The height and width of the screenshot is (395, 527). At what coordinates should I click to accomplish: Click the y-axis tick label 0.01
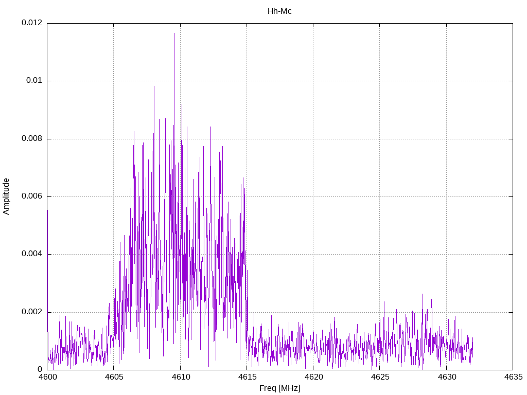pos(34,81)
